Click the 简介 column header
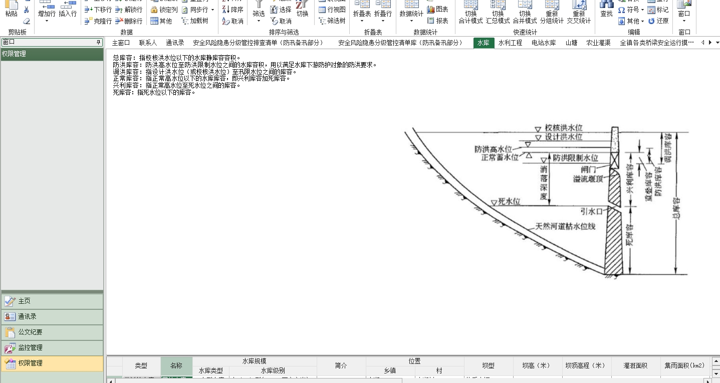The width and height of the screenshot is (720, 383). (x=341, y=366)
